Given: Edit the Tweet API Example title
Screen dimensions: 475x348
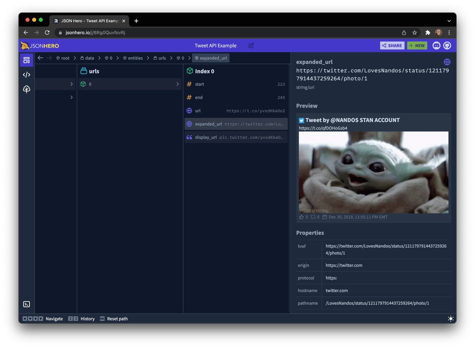Looking at the screenshot, I should (x=251, y=45).
